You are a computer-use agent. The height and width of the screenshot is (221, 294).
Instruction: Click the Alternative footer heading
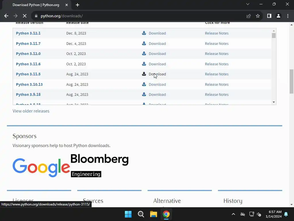[x=167, y=201]
